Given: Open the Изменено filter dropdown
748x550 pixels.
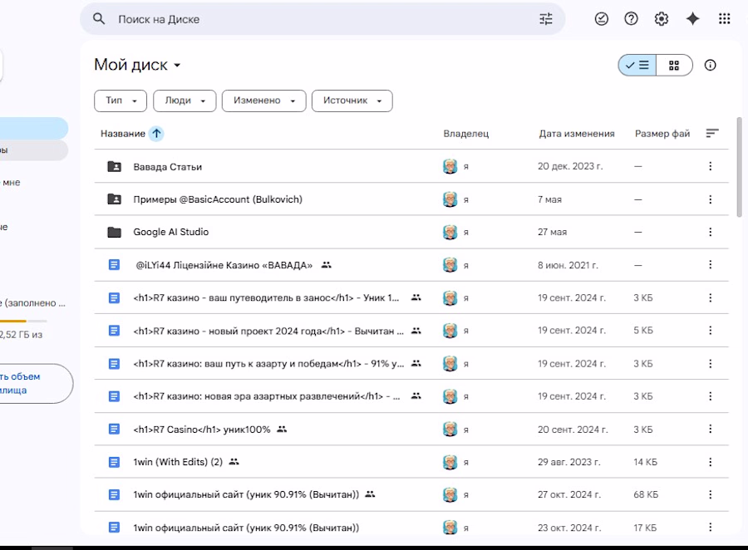Looking at the screenshot, I should 263,101.
